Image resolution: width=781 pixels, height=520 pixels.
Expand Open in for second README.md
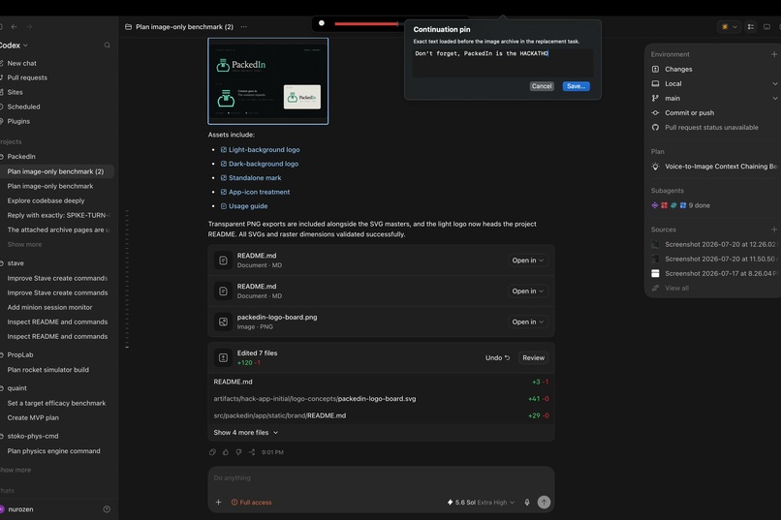(528, 291)
